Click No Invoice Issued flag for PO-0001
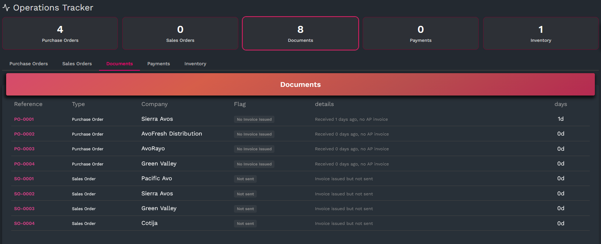This screenshot has height=244, width=601. pyautogui.click(x=254, y=119)
